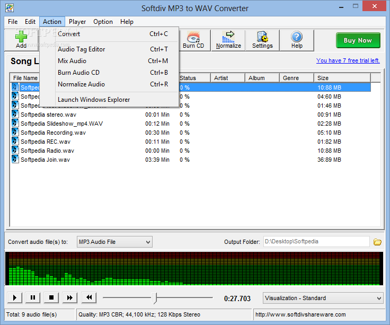
Task: Click the music icon of Softpedia stereo.wav
Action: point(15,114)
